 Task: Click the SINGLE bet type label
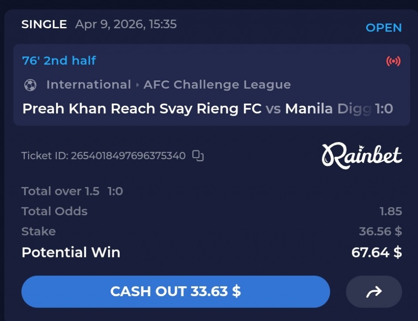(44, 24)
